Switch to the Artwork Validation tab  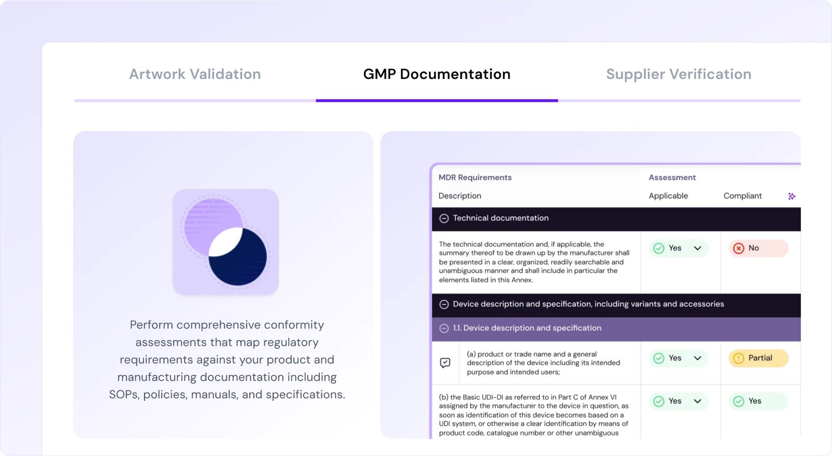pos(195,74)
